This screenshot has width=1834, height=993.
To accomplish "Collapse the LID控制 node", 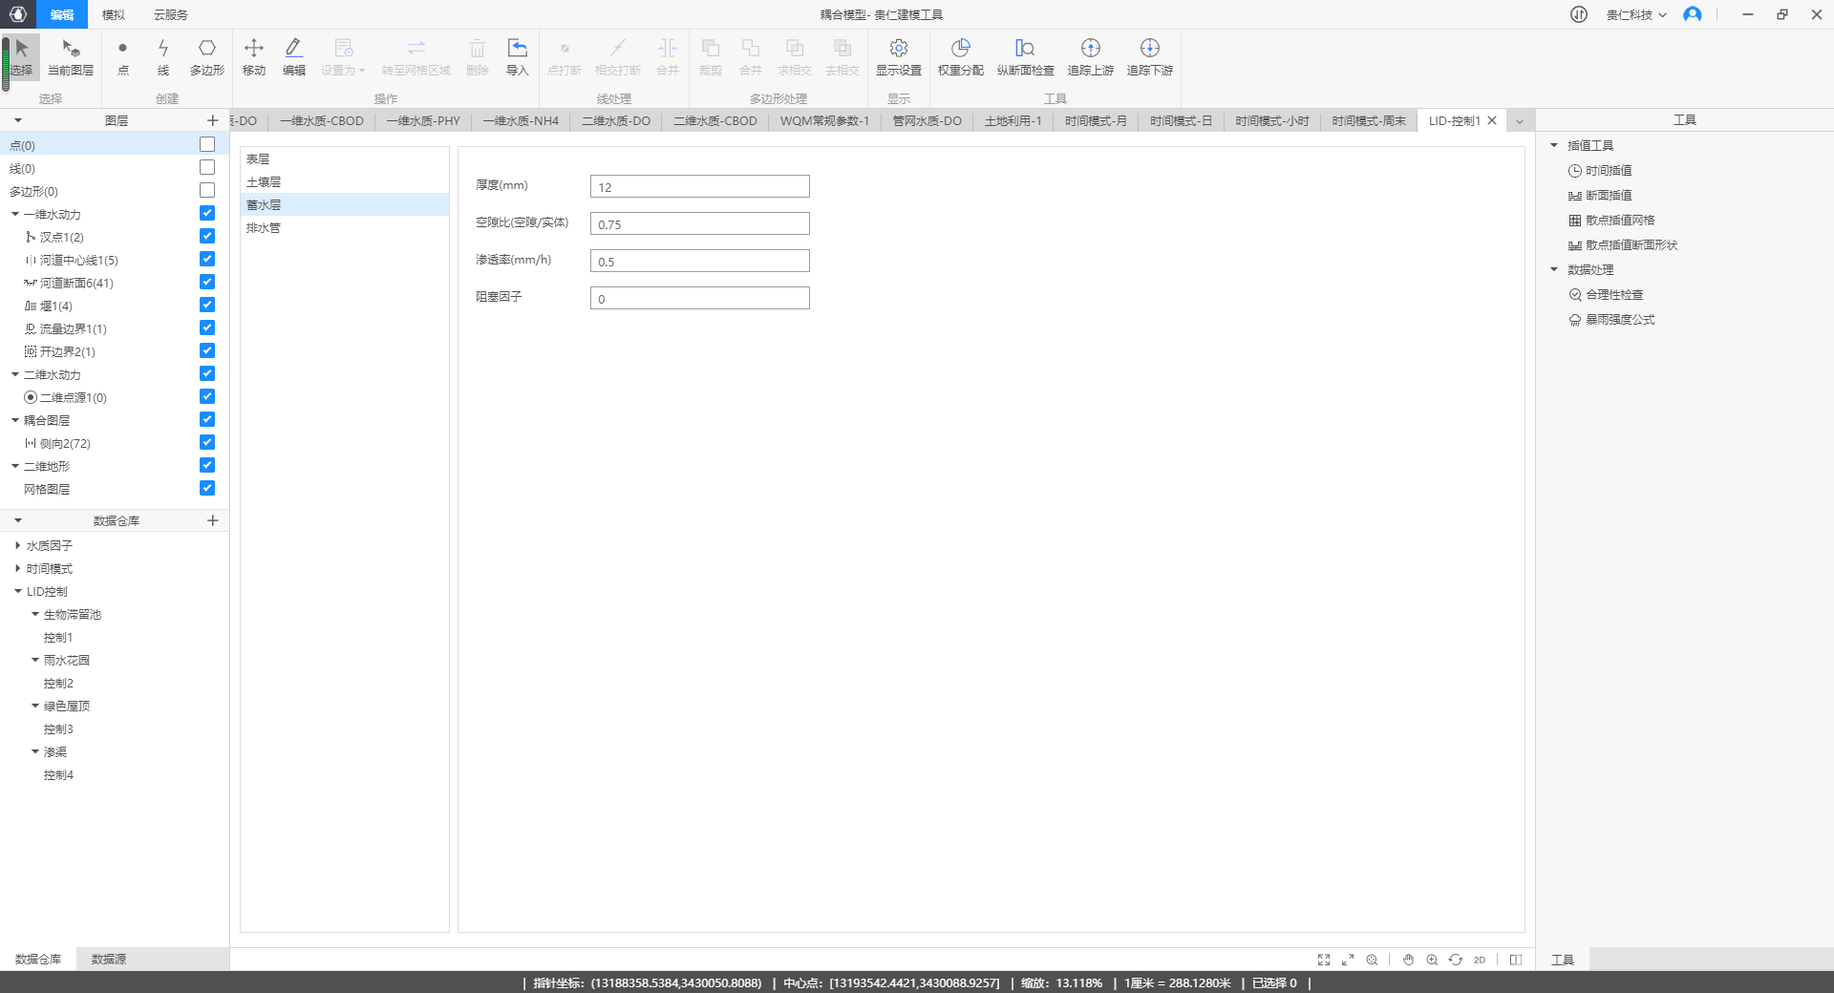I will tap(18, 591).
